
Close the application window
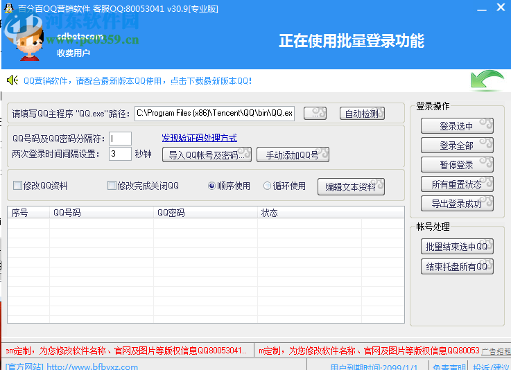click(501, 8)
